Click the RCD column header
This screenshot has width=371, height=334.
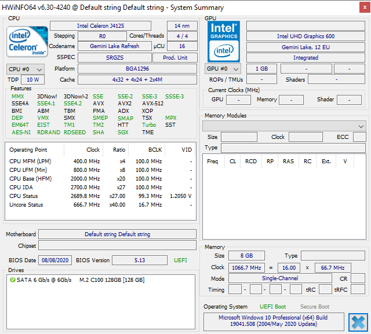[x=251, y=162]
